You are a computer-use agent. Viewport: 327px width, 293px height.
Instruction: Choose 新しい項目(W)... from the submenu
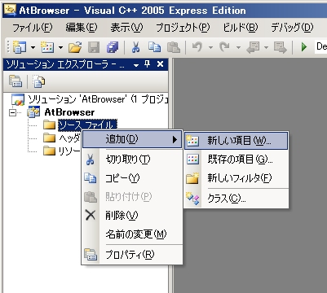point(236,141)
